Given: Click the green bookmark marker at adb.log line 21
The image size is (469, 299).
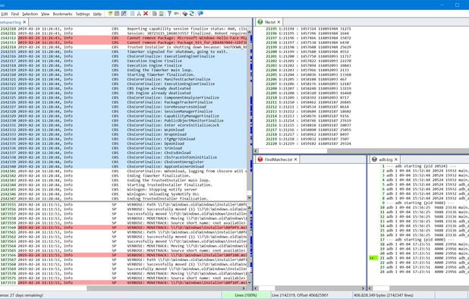Looking at the screenshot, I should (x=373, y=258).
